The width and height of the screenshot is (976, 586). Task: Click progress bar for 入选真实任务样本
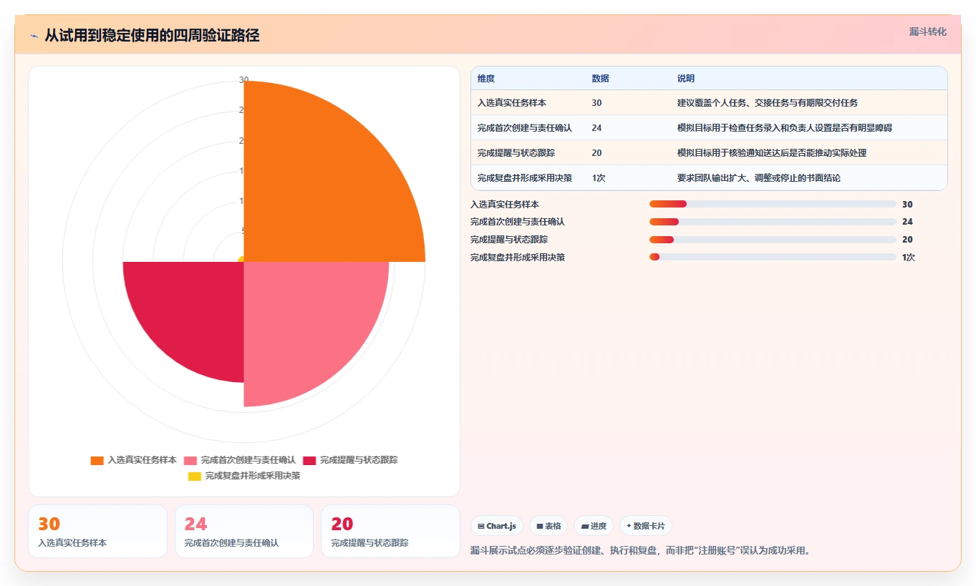point(773,204)
